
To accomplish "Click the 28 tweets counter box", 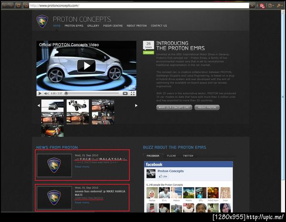I will tap(148, 45).
